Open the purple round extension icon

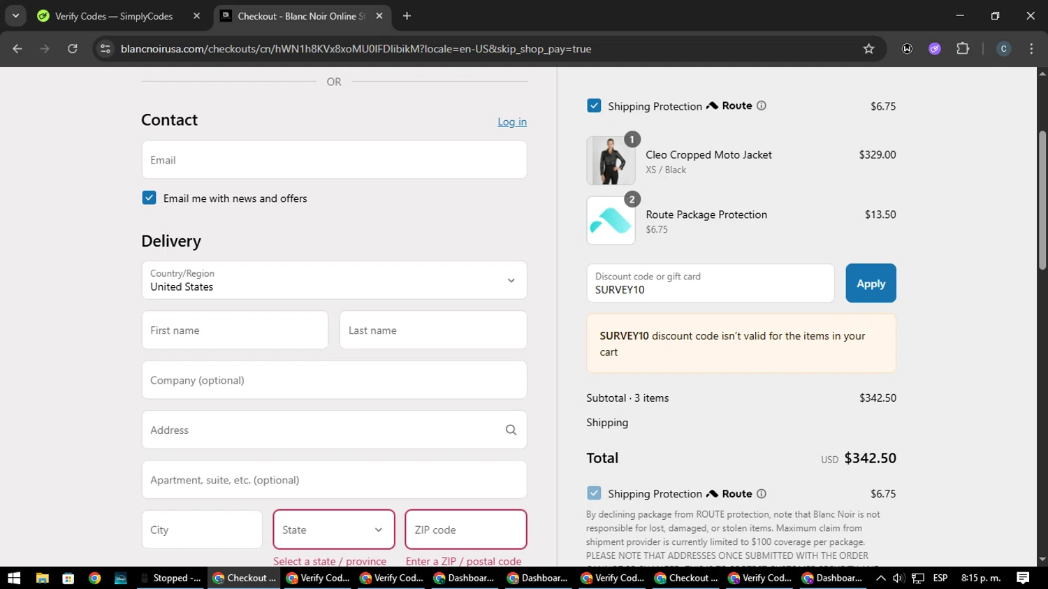pos(935,49)
